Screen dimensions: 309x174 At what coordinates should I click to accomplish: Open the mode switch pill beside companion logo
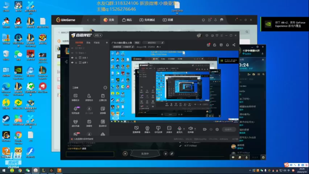pyautogui.click(x=98, y=35)
